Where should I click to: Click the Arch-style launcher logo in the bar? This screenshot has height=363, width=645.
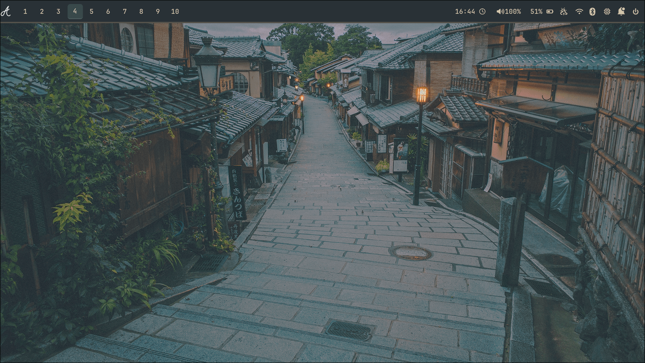[6, 11]
